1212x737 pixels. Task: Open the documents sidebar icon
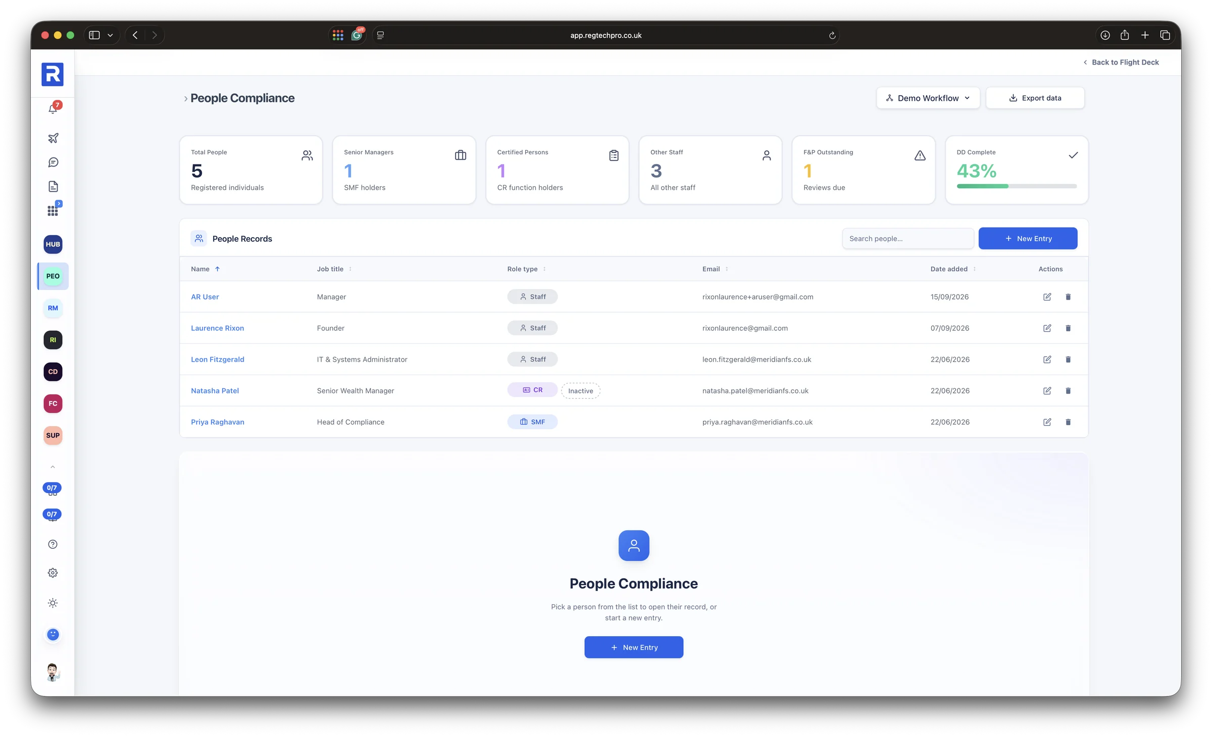tap(53, 187)
